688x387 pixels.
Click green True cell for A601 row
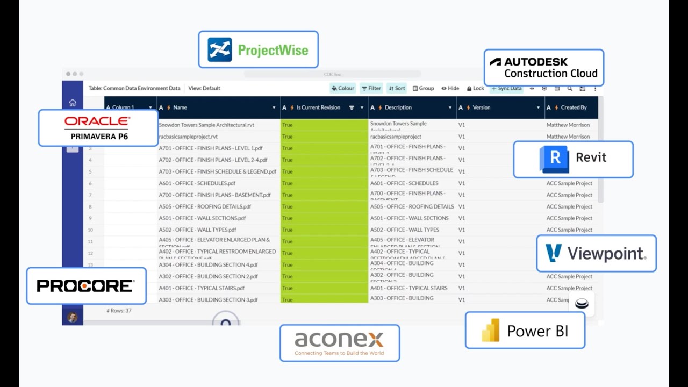[x=324, y=183]
